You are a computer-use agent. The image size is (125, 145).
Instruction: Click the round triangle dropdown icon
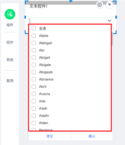pyautogui.click(x=110, y=5)
